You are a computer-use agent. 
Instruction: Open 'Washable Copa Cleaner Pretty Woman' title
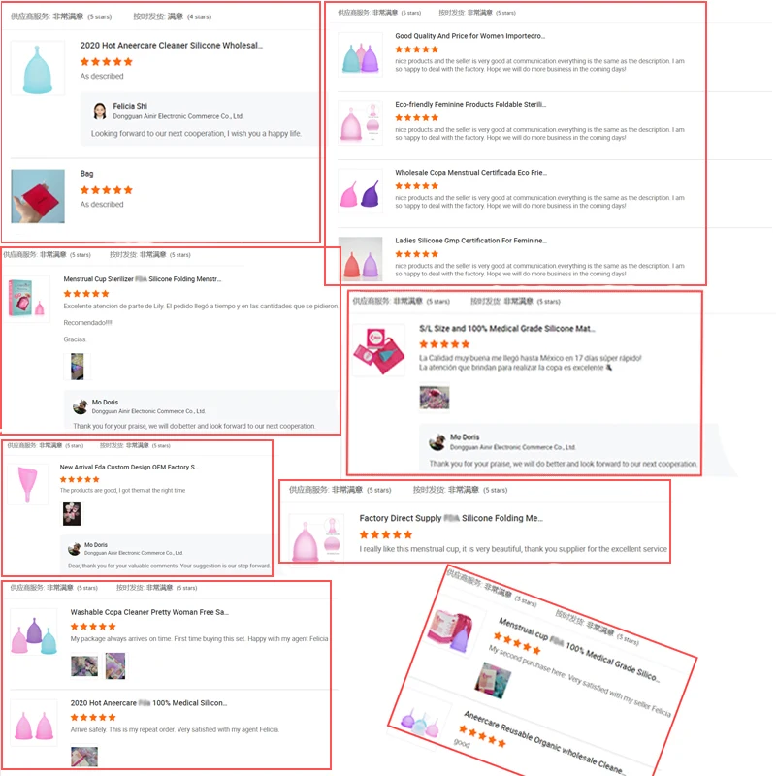pos(149,612)
